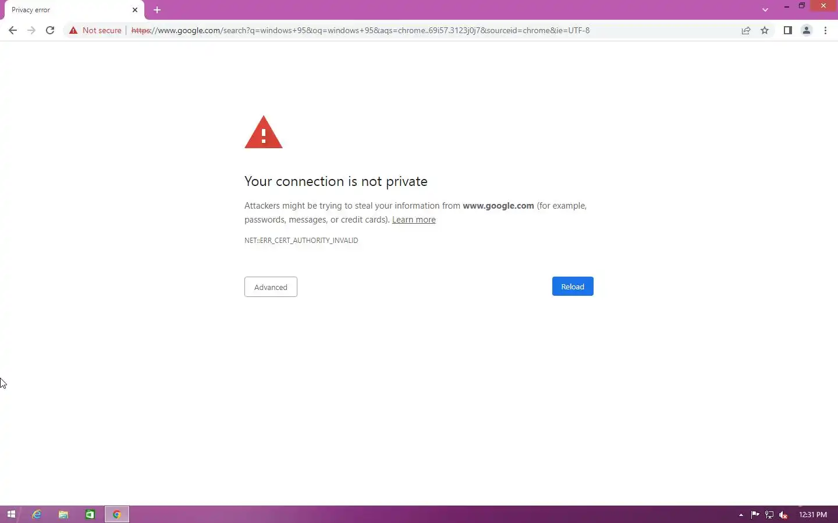The height and width of the screenshot is (523, 838).
Task: Toggle the Chrome side panel icon
Action: click(x=787, y=30)
